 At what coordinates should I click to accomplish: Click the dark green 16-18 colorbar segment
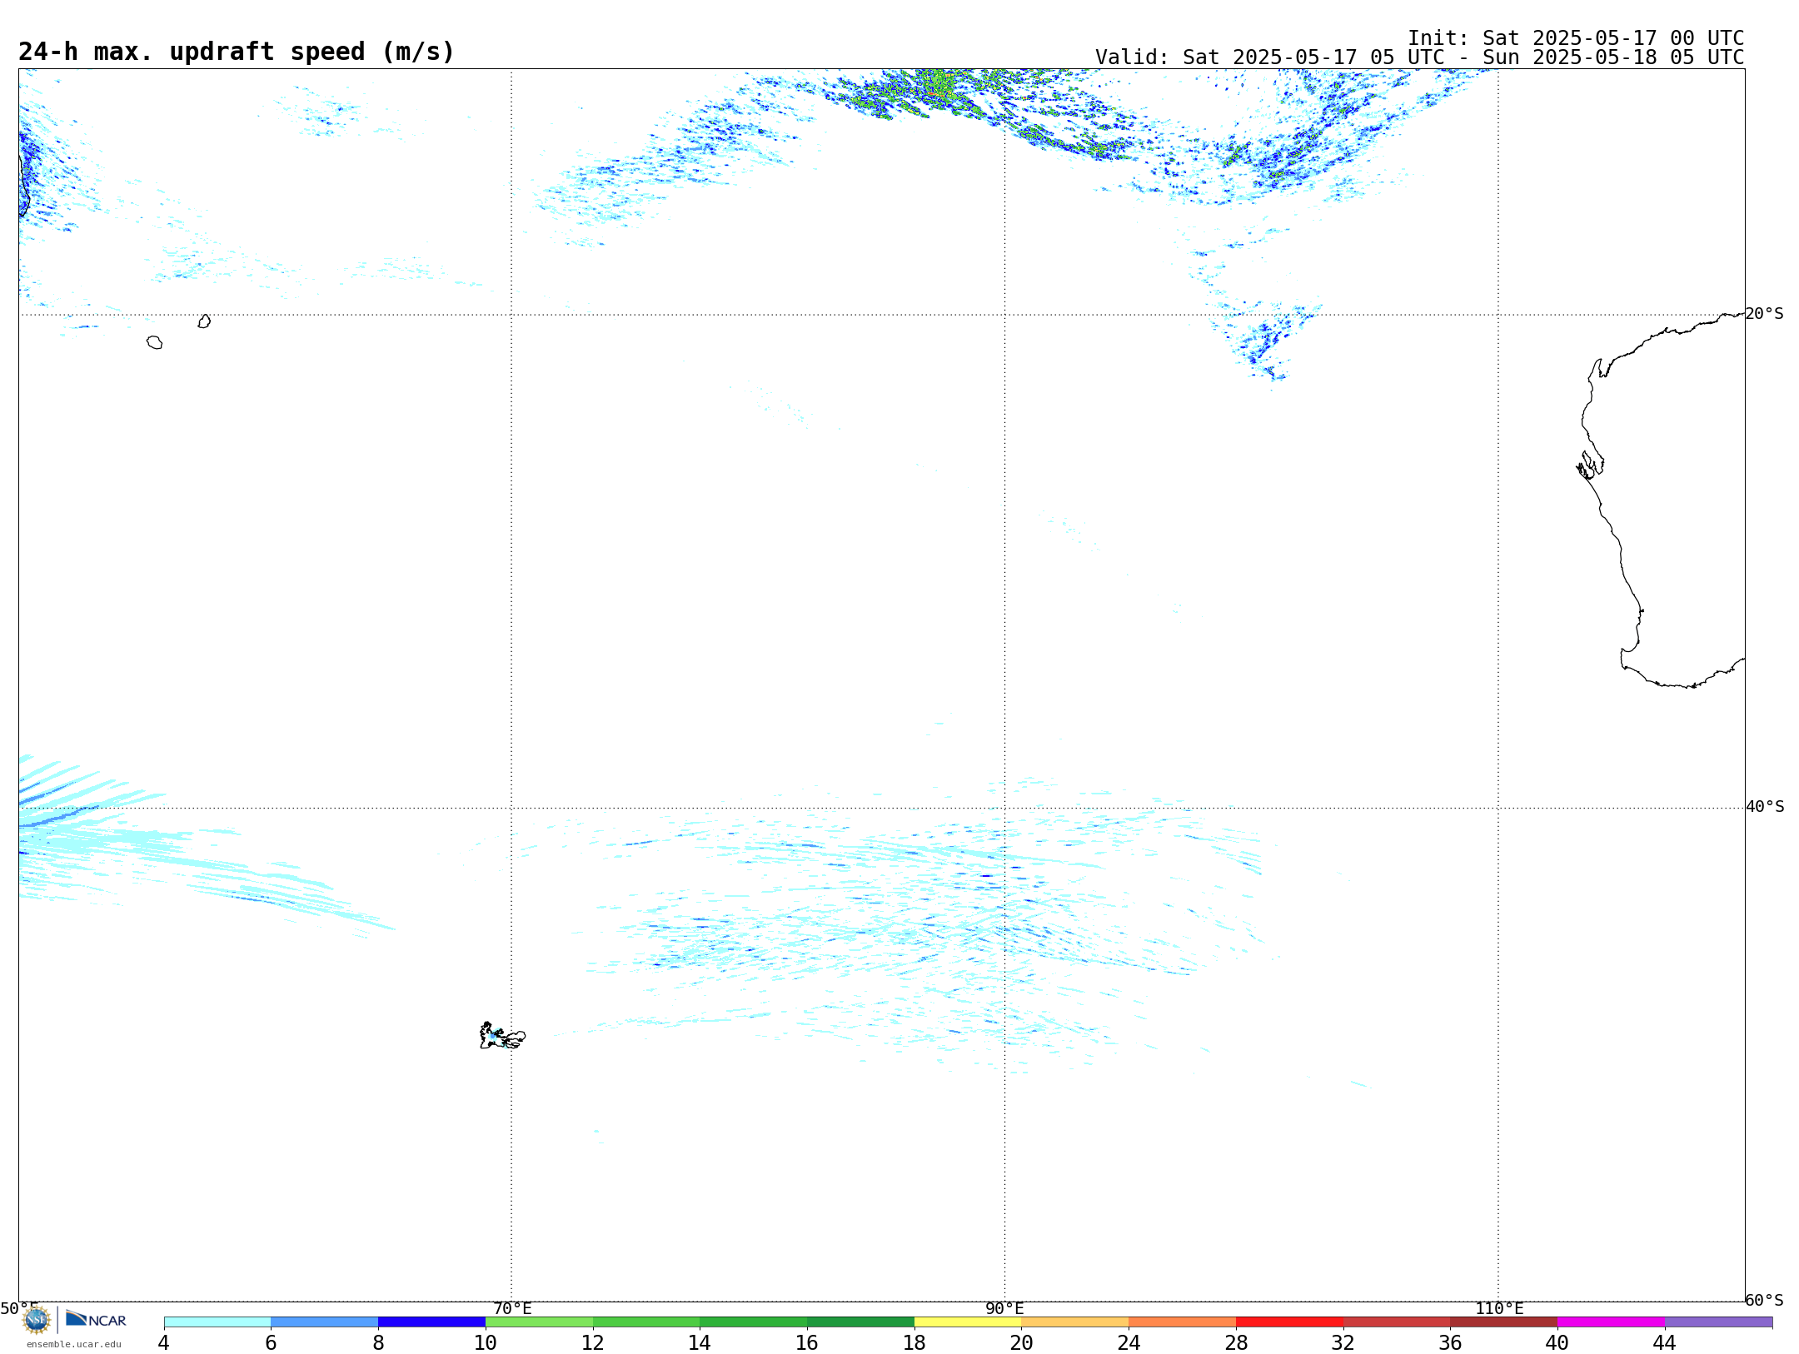coord(860,1322)
